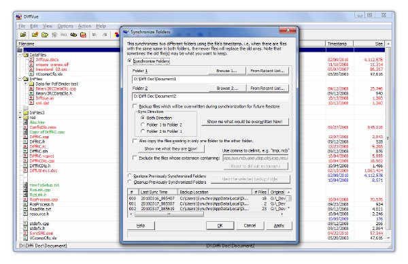Select Restore Previously Synchronized Folders option
Viewport: 408px width, 264px height.
click(130, 176)
